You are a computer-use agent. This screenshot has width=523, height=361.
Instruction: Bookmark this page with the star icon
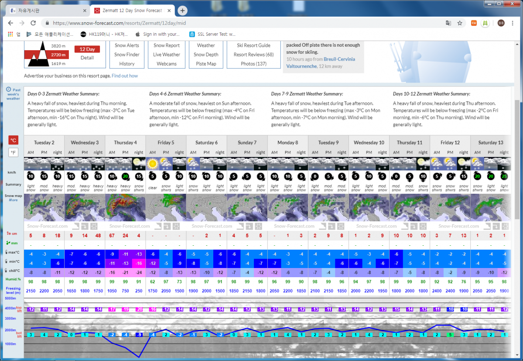tap(460, 23)
